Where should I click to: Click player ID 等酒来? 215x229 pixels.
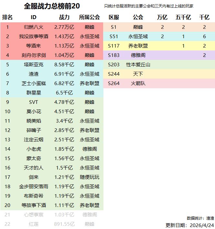pos(34,46)
